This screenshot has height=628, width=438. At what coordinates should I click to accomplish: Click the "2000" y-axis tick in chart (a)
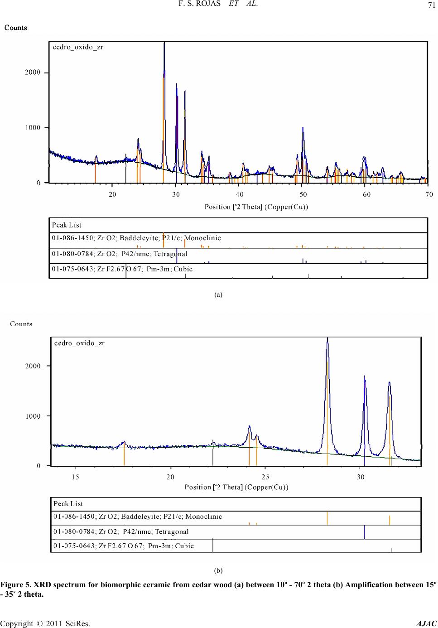click(33, 72)
